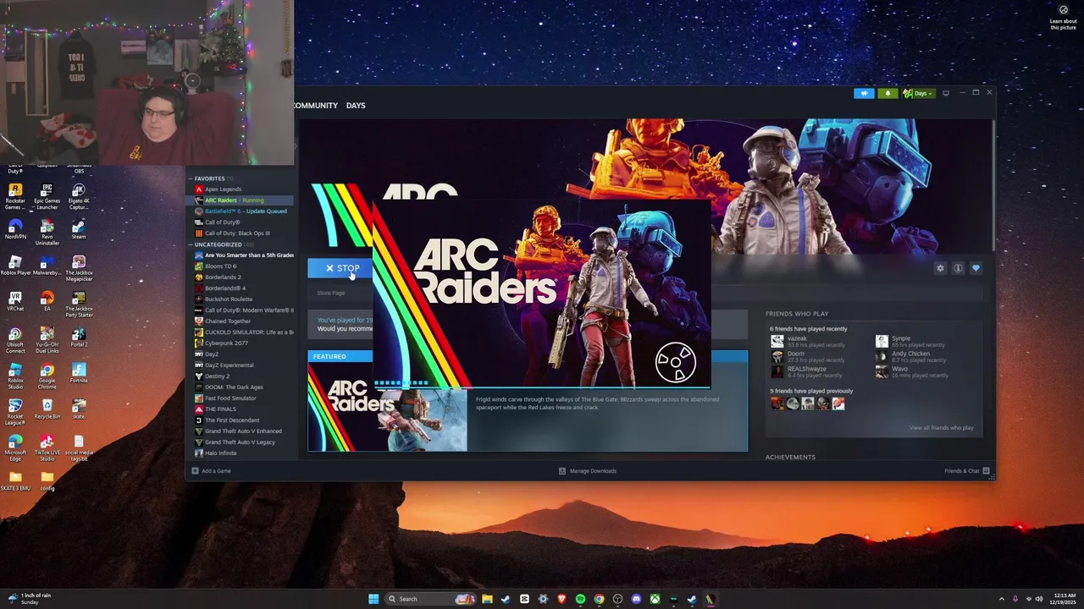Open Windows Start menu
The width and height of the screenshot is (1084, 609).
[x=373, y=599]
